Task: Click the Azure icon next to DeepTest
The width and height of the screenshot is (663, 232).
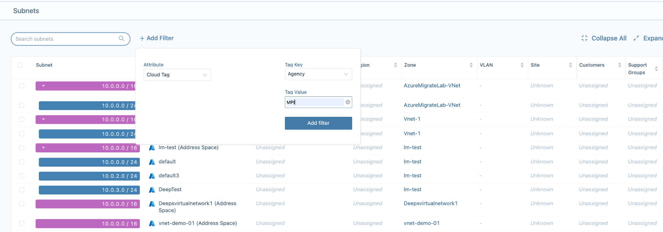Action: 152,190
